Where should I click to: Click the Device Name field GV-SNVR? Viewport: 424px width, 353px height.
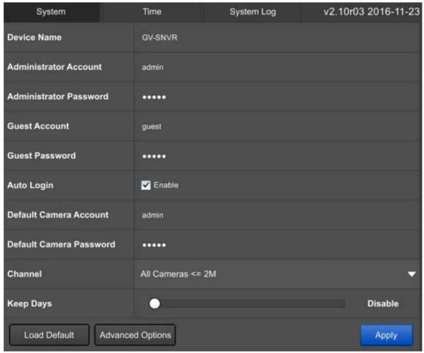tap(277, 38)
